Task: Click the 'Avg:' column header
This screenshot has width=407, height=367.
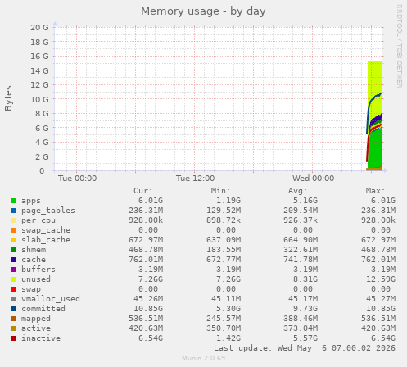Action: click(x=298, y=191)
